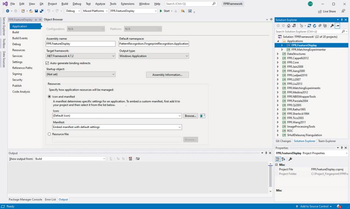Open the Build menu
Viewport: 350px width, 209px height.
click(65, 4)
